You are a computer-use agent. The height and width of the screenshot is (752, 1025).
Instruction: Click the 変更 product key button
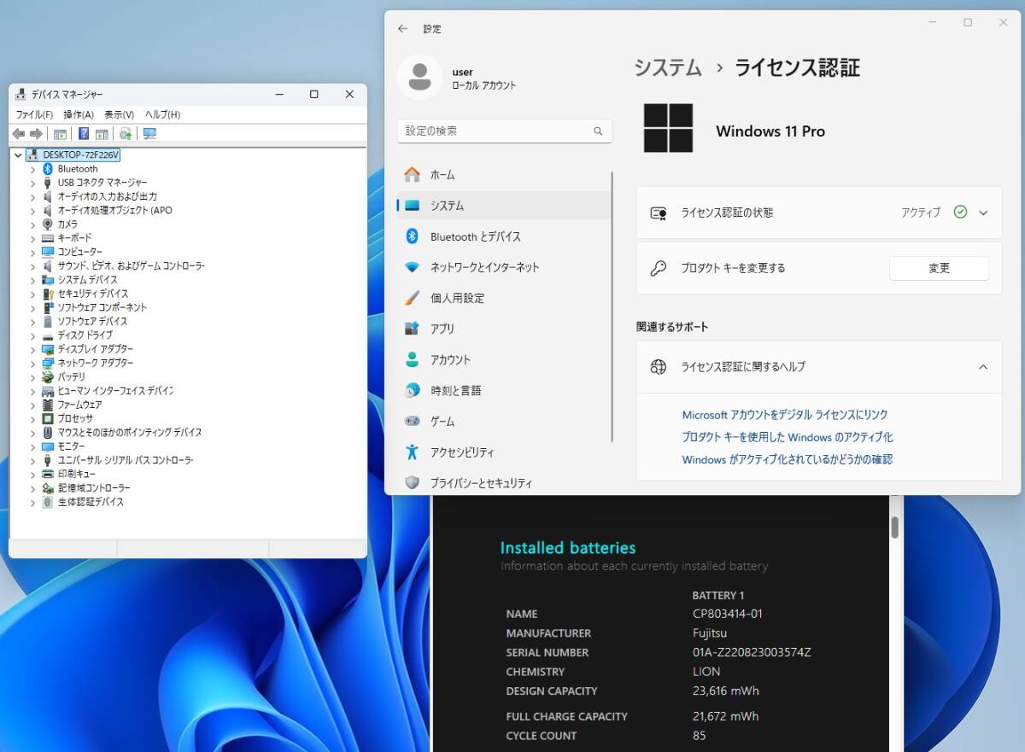click(939, 268)
